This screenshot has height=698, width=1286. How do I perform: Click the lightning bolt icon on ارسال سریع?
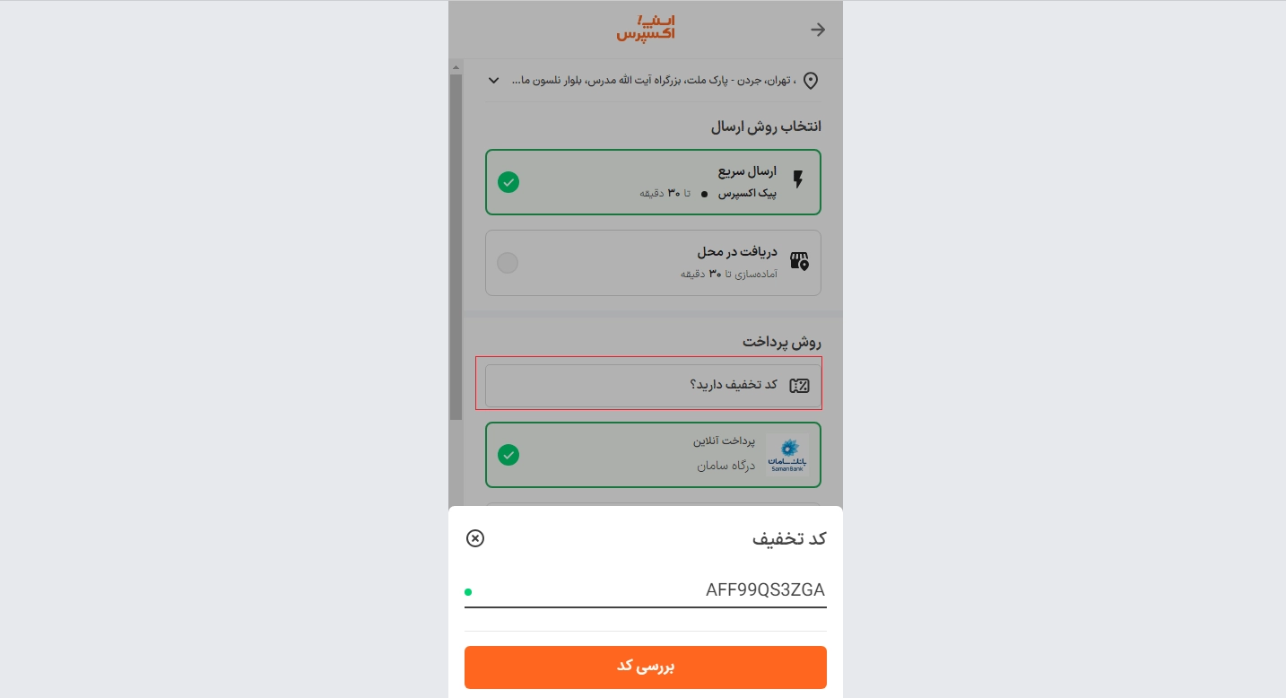(x=798, y=179)
